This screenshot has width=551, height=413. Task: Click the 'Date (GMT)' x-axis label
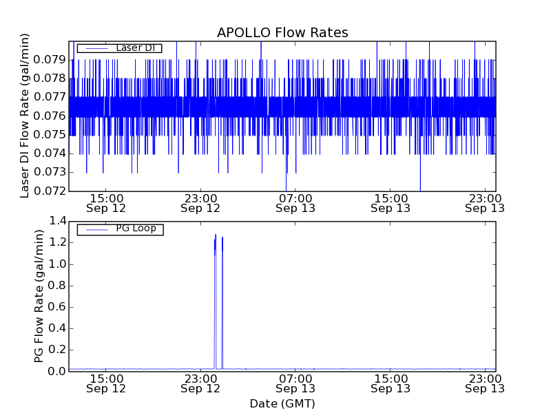(x=282, y=403)
